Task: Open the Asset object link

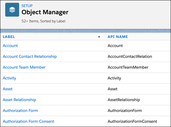Action: (8, 89)
